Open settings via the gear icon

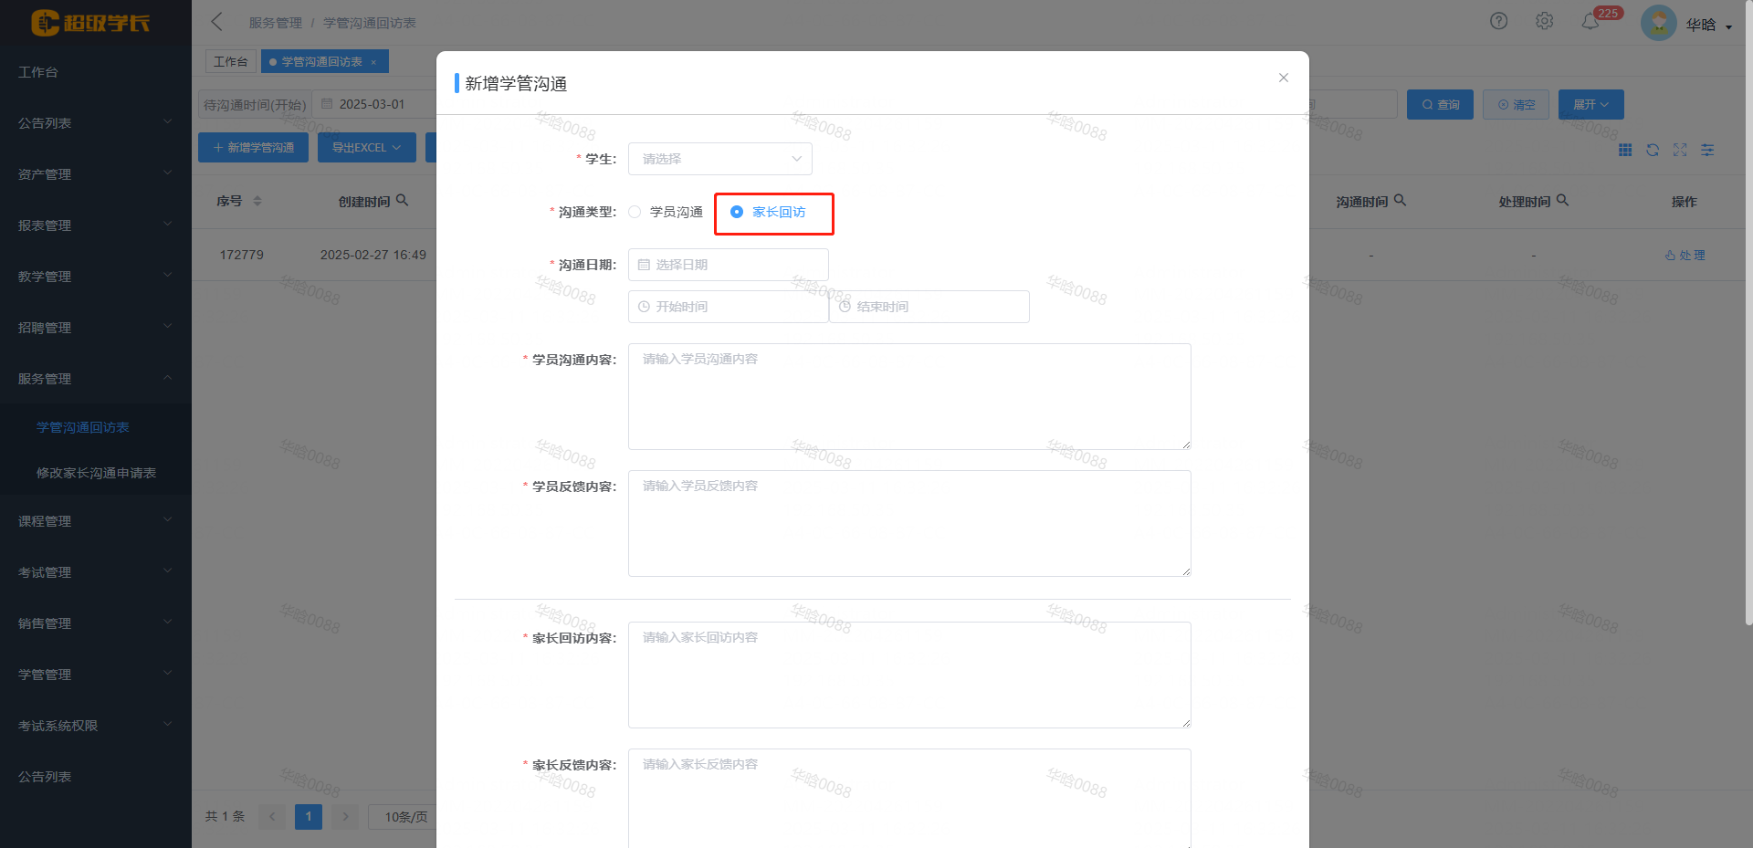(x=1544, y=21)
